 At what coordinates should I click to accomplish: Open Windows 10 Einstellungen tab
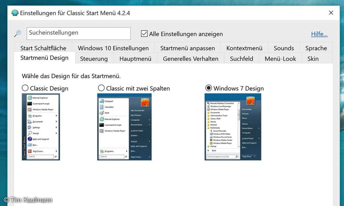(113, 48)
